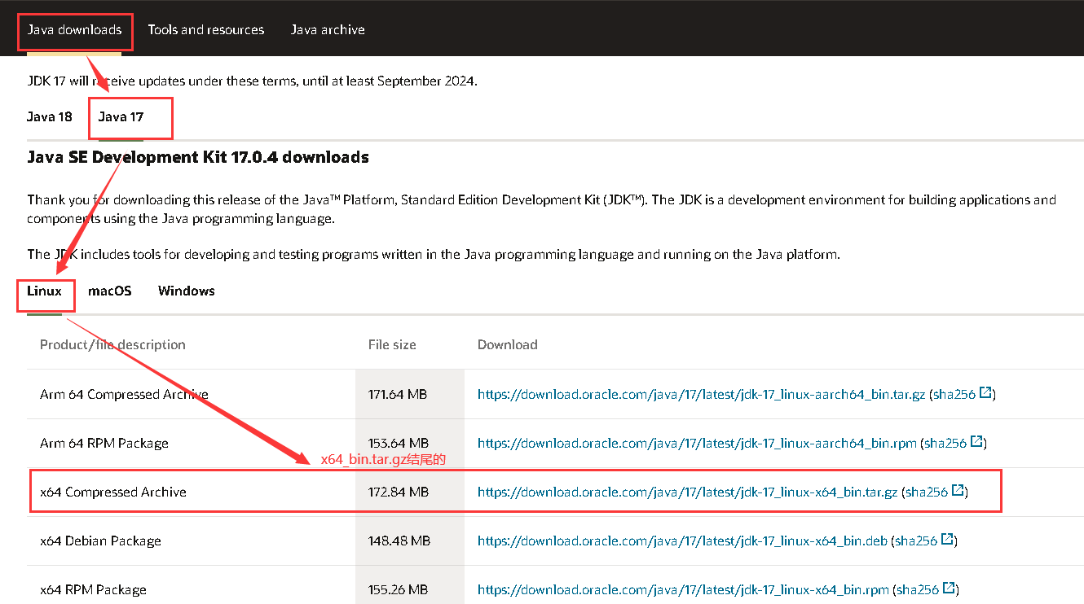Open external icon beside aarch64 rpm sha256
This screenshot has width=1084, height=604.
tap(976, 442)
